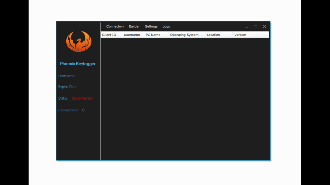
Task: Click the Connections: label
Action: pos(68,110)
